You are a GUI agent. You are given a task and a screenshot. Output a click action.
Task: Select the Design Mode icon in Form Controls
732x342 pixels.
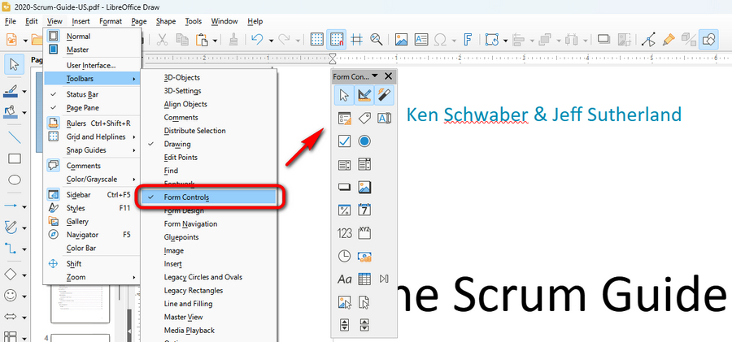pos(364,95)
